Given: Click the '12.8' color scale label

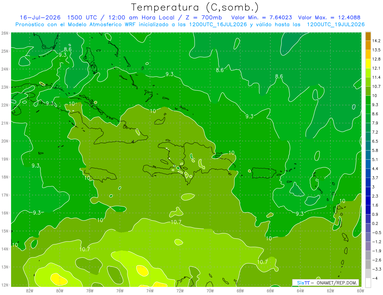Looking at the screenshot, I should click(376, 59).
